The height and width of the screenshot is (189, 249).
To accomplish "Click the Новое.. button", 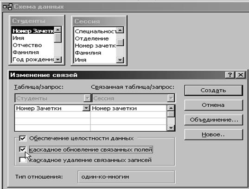I will (x=213, y=134).
